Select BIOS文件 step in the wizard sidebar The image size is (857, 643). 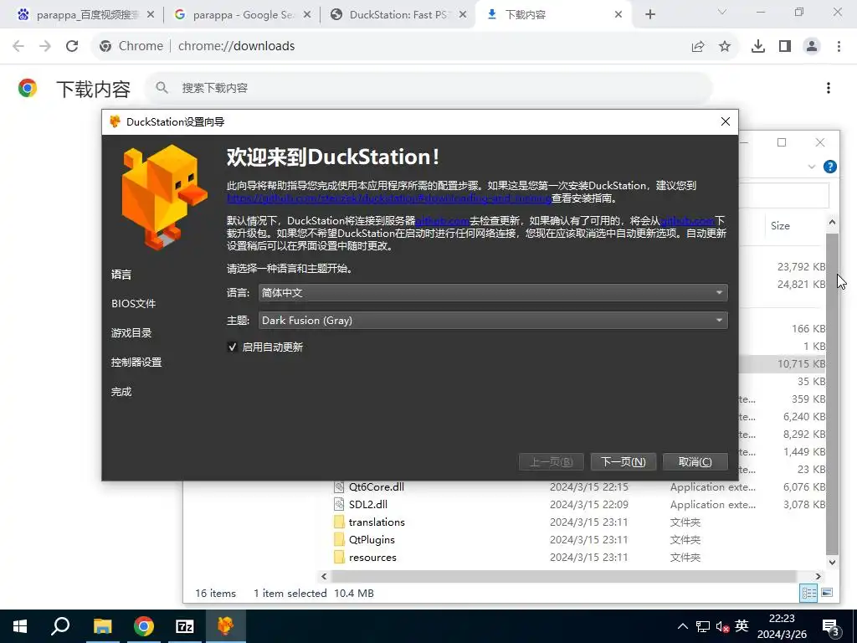point(133,303)
